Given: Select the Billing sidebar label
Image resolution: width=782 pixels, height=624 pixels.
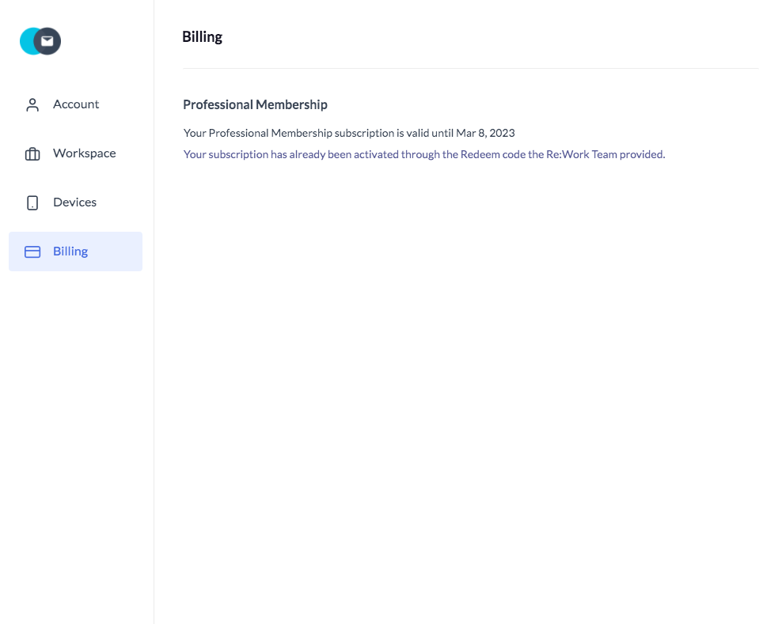Looking at the screenshot, I should (70, 251).
